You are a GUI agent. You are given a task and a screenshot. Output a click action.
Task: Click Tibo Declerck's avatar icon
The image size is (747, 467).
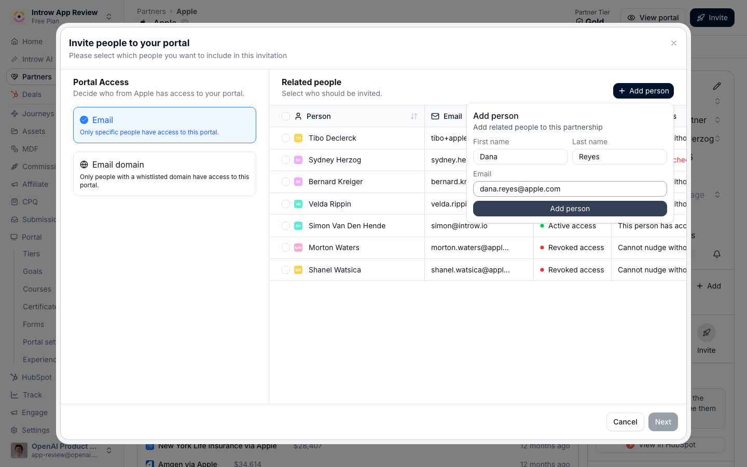(x=298, y=138)
